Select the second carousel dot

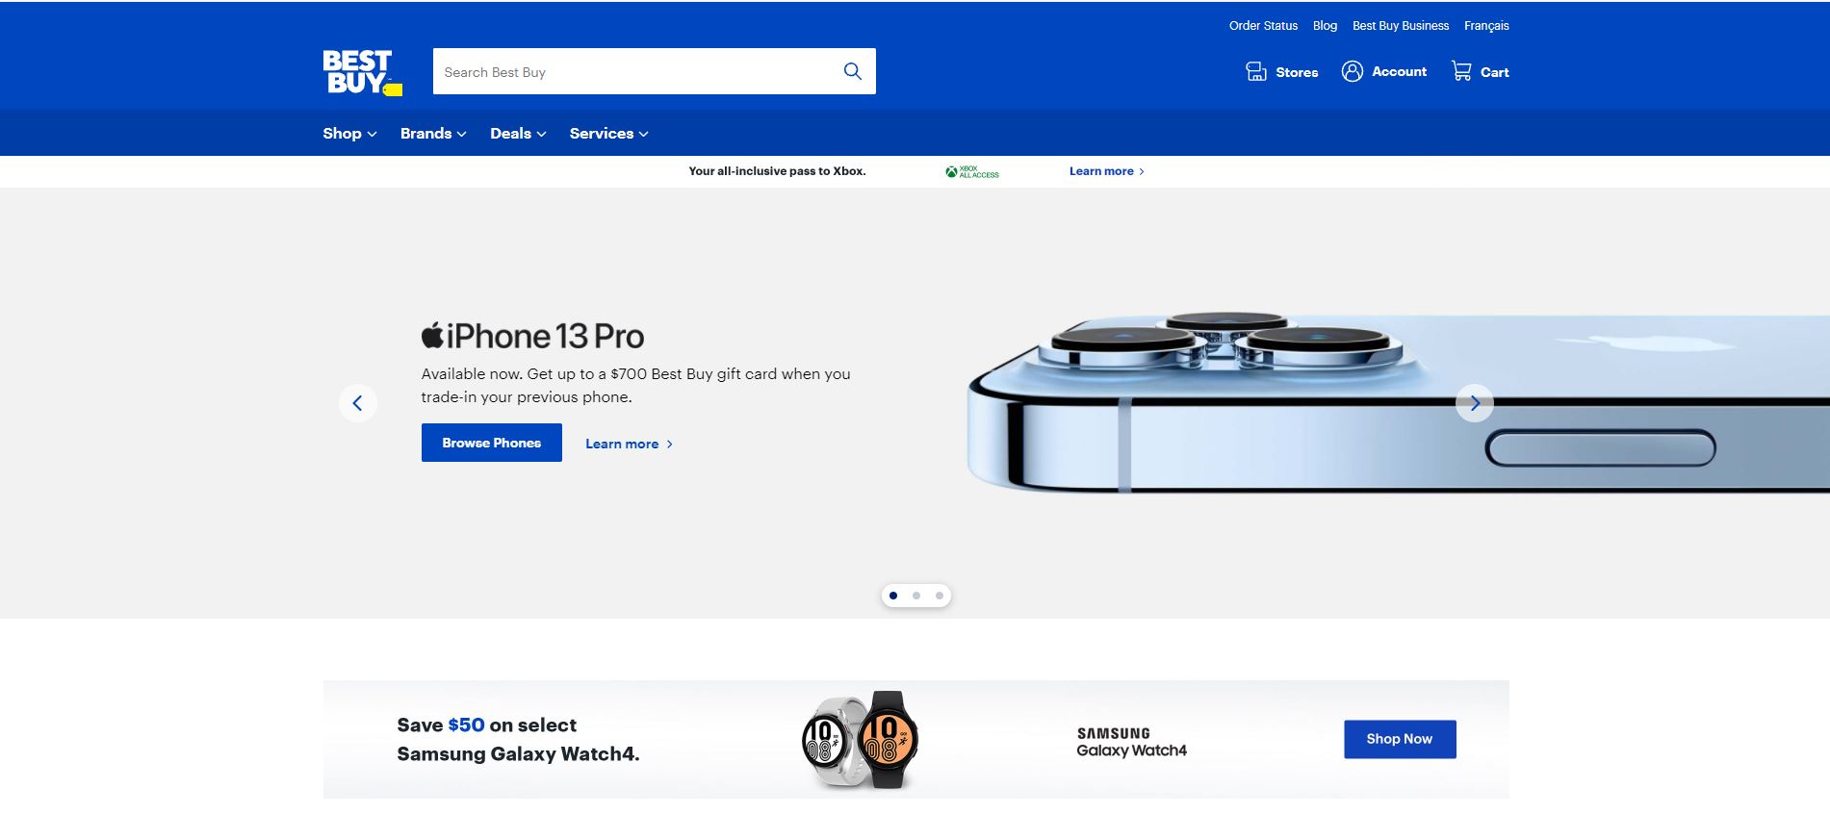[x=916, y=596]
